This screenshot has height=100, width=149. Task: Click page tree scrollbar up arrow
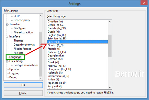point(41,16)
